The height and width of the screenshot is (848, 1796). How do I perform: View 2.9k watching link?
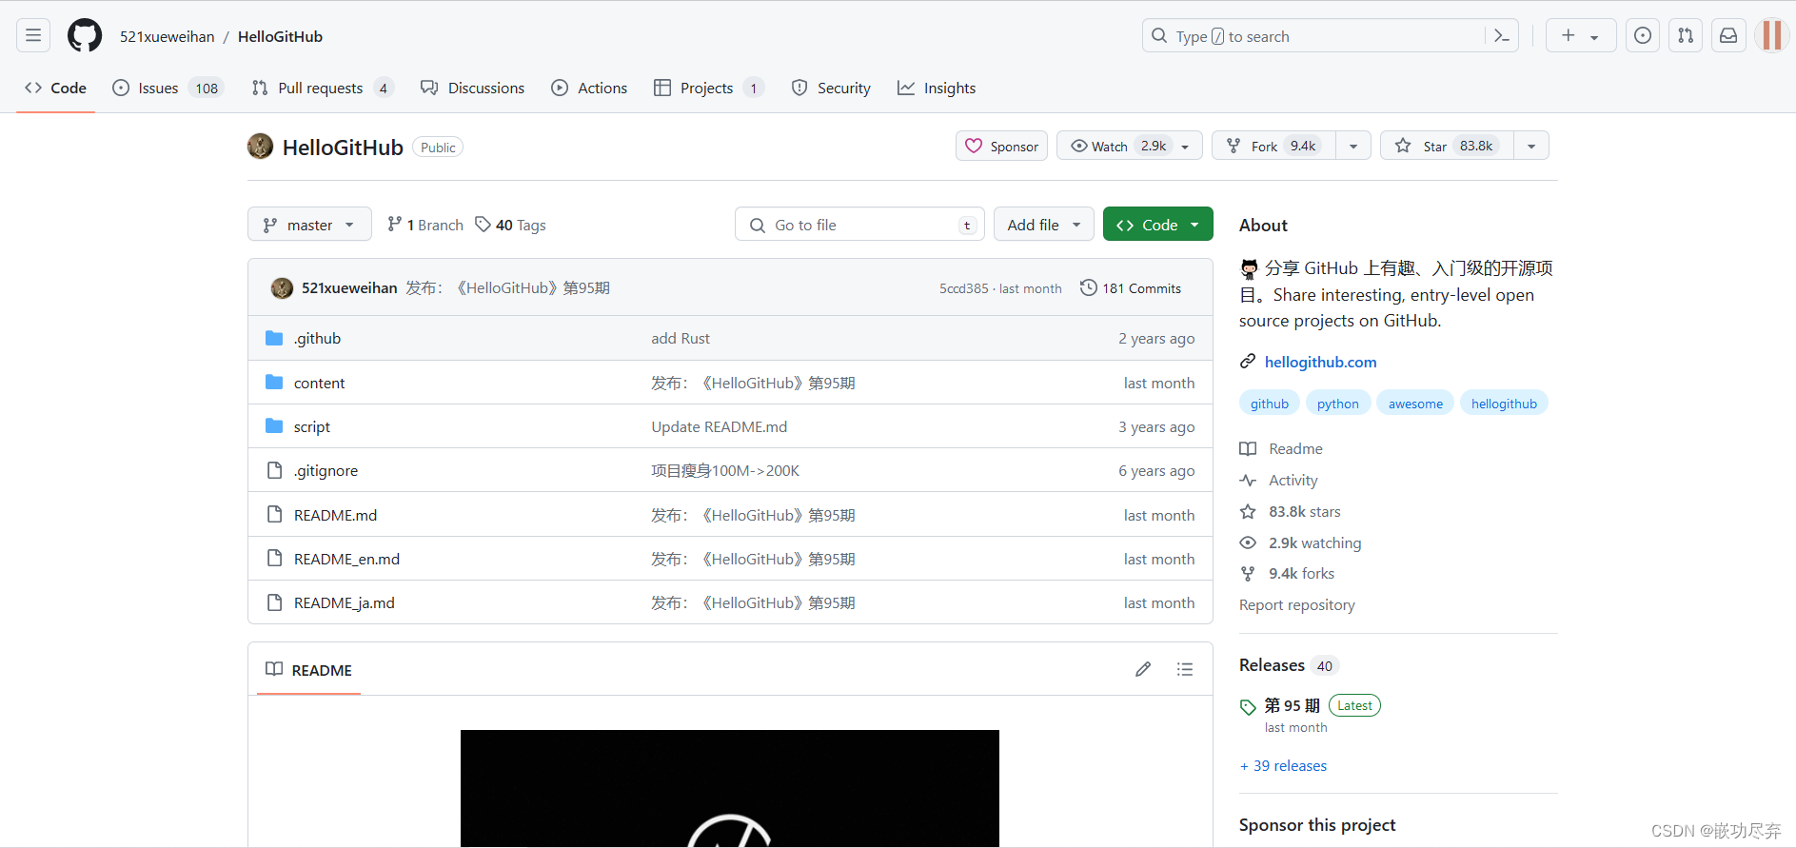(1301, 542)
